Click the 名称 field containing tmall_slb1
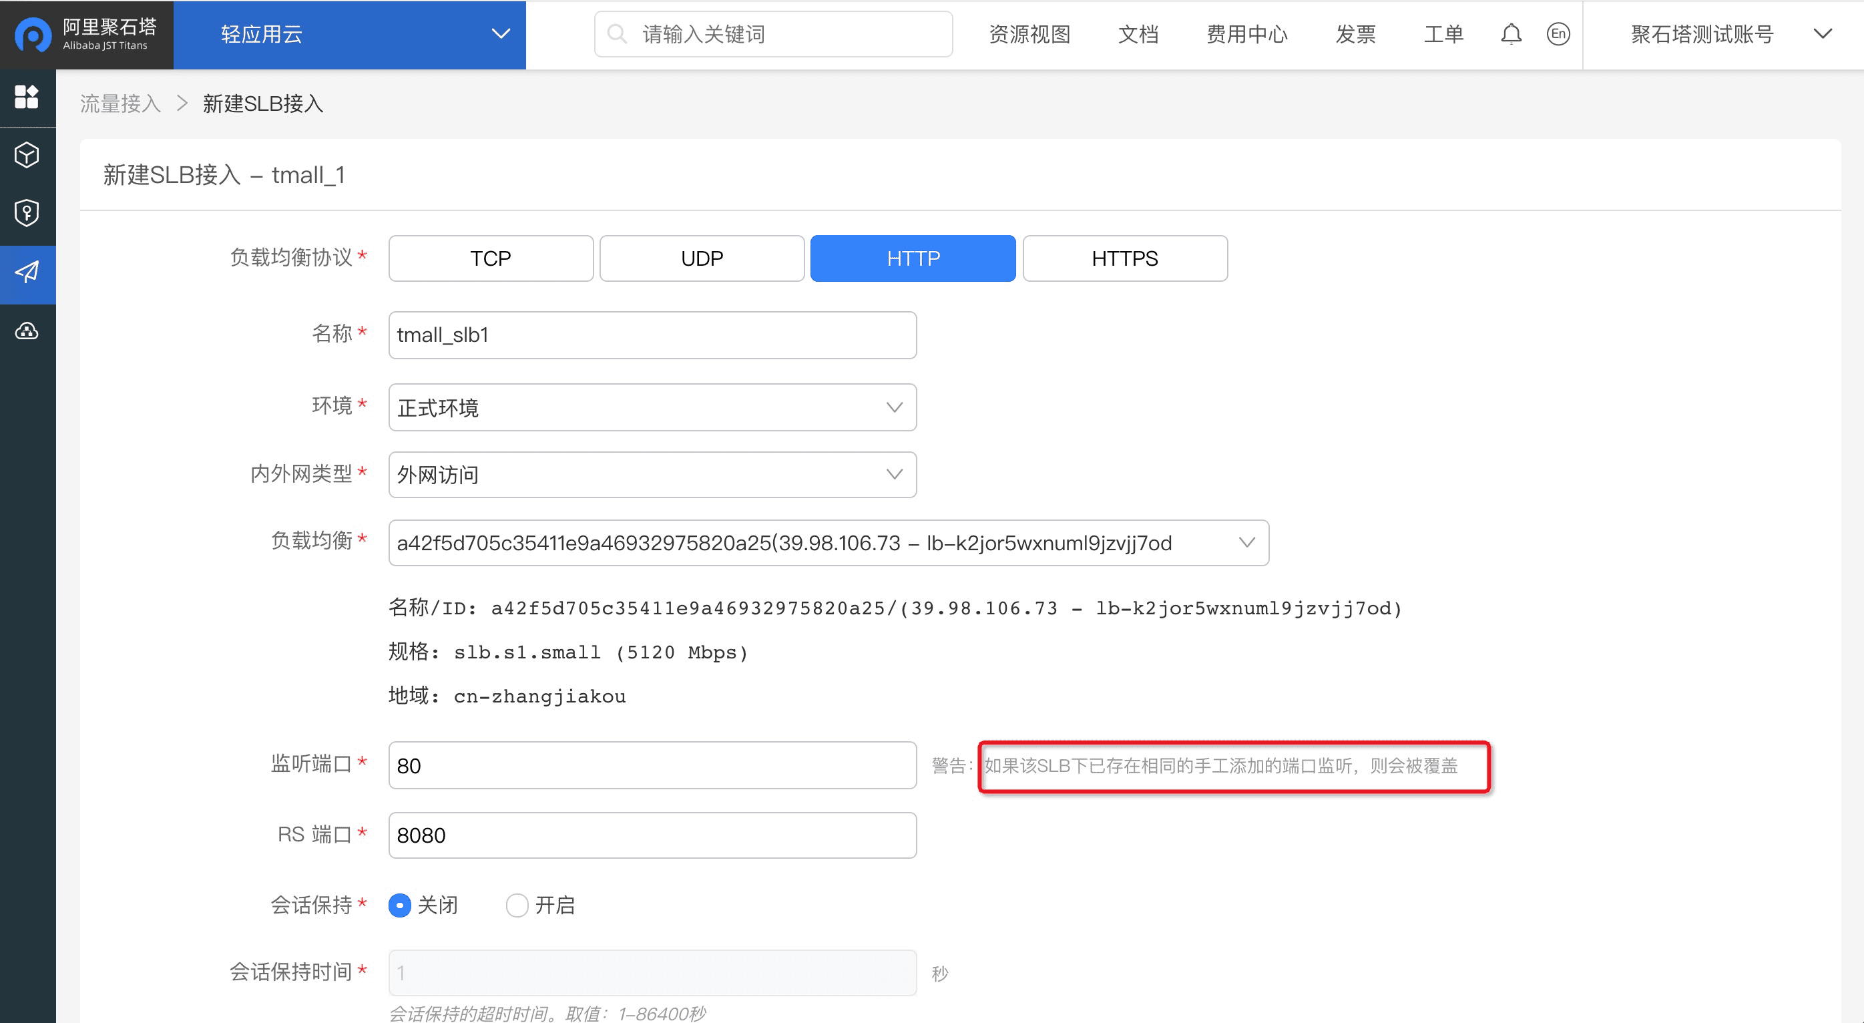The width and height of the screenshot is (1864, 1023). [653, 335]
